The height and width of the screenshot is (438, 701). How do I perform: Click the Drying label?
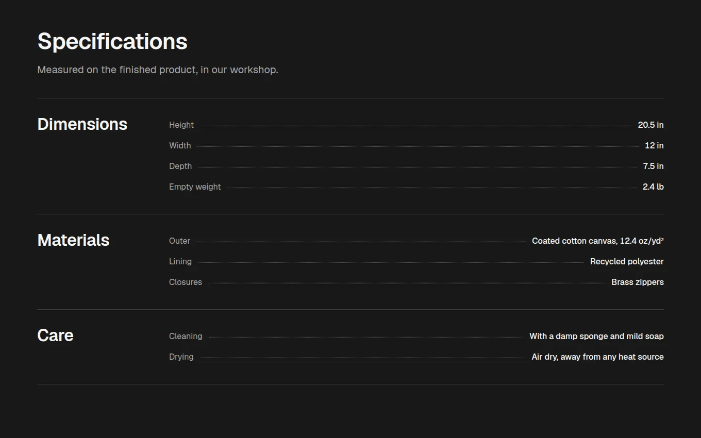[181, 357]
